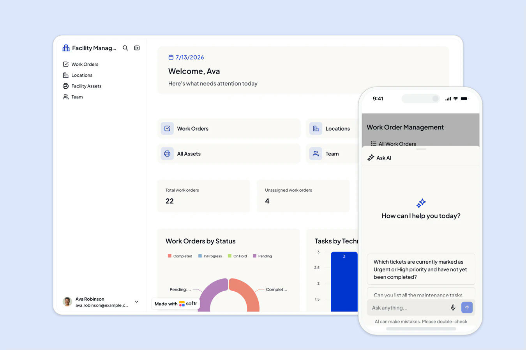
Task: Open the search magnifier in the sidebar
Action: pos(125,48)
